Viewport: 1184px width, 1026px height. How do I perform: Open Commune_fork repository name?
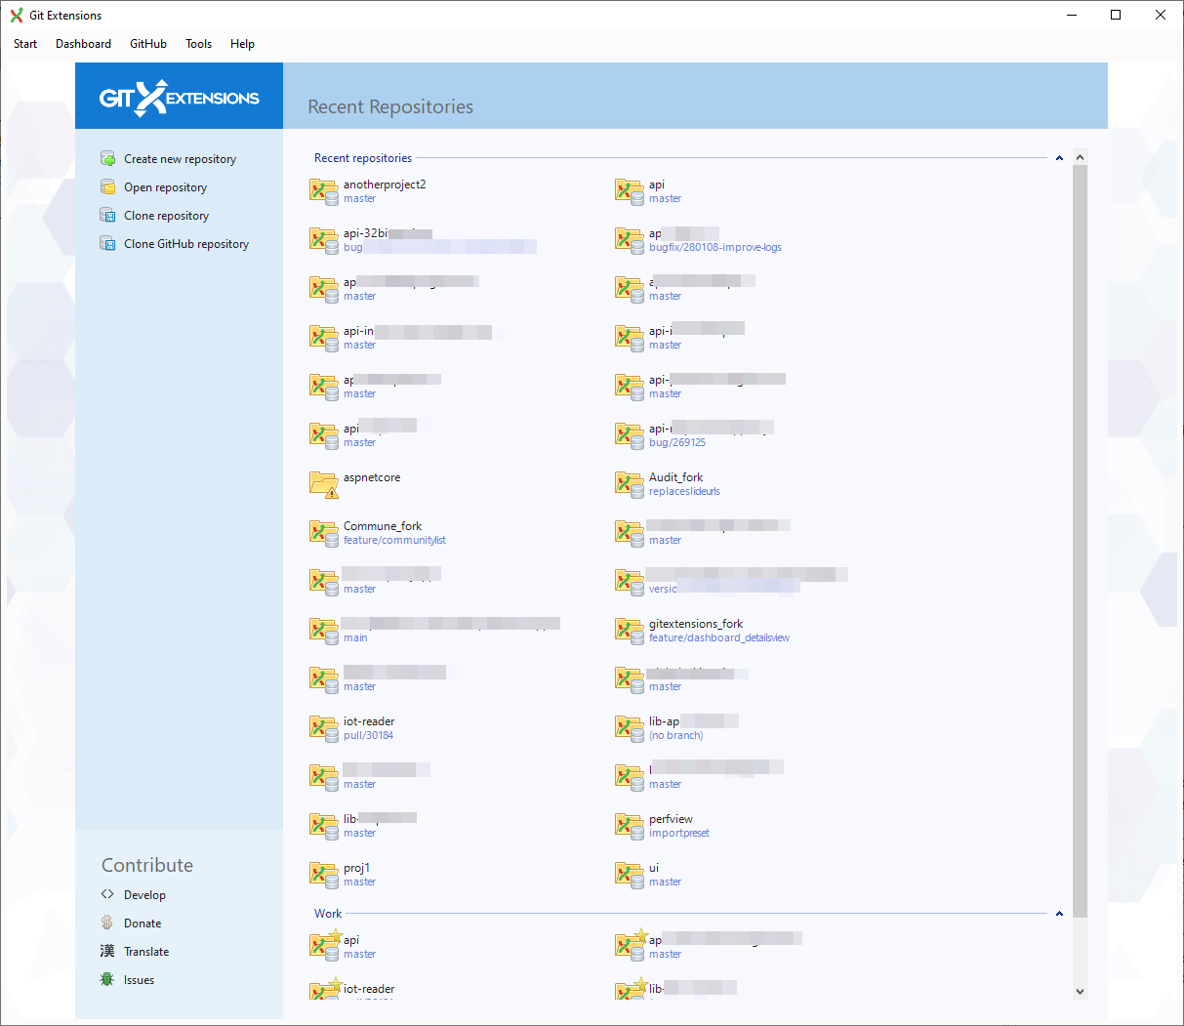click(x=383, y=526)
